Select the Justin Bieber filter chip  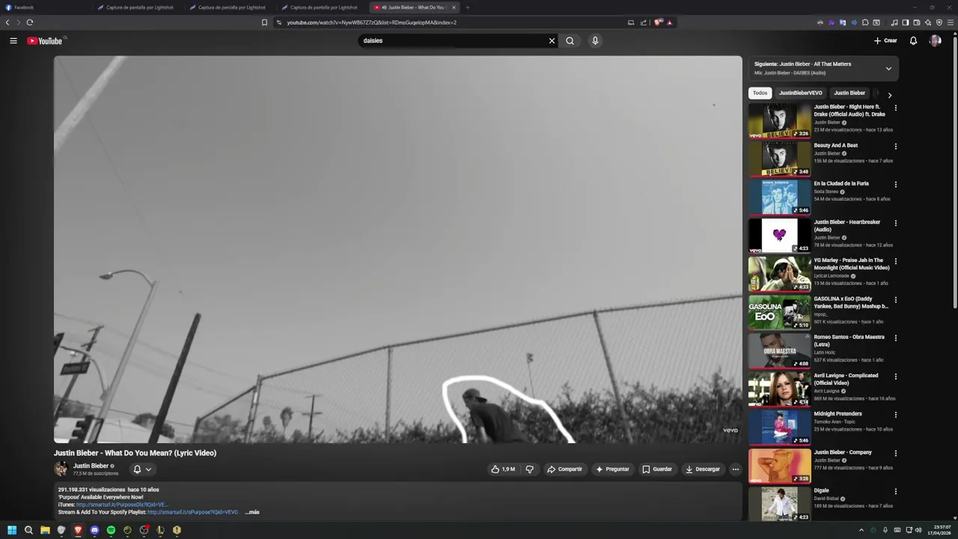coord(849,93)
